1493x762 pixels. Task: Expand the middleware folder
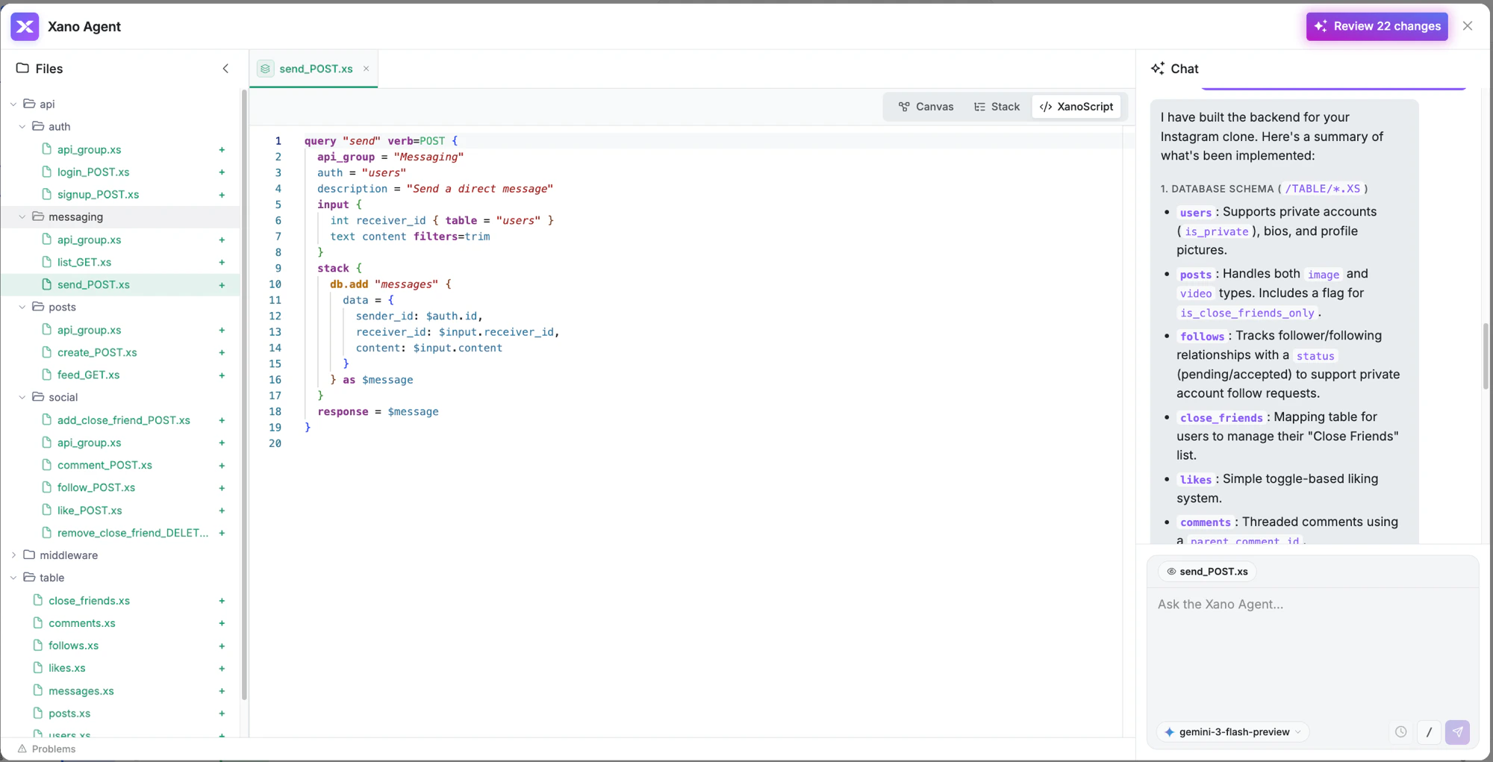(13, 555)
